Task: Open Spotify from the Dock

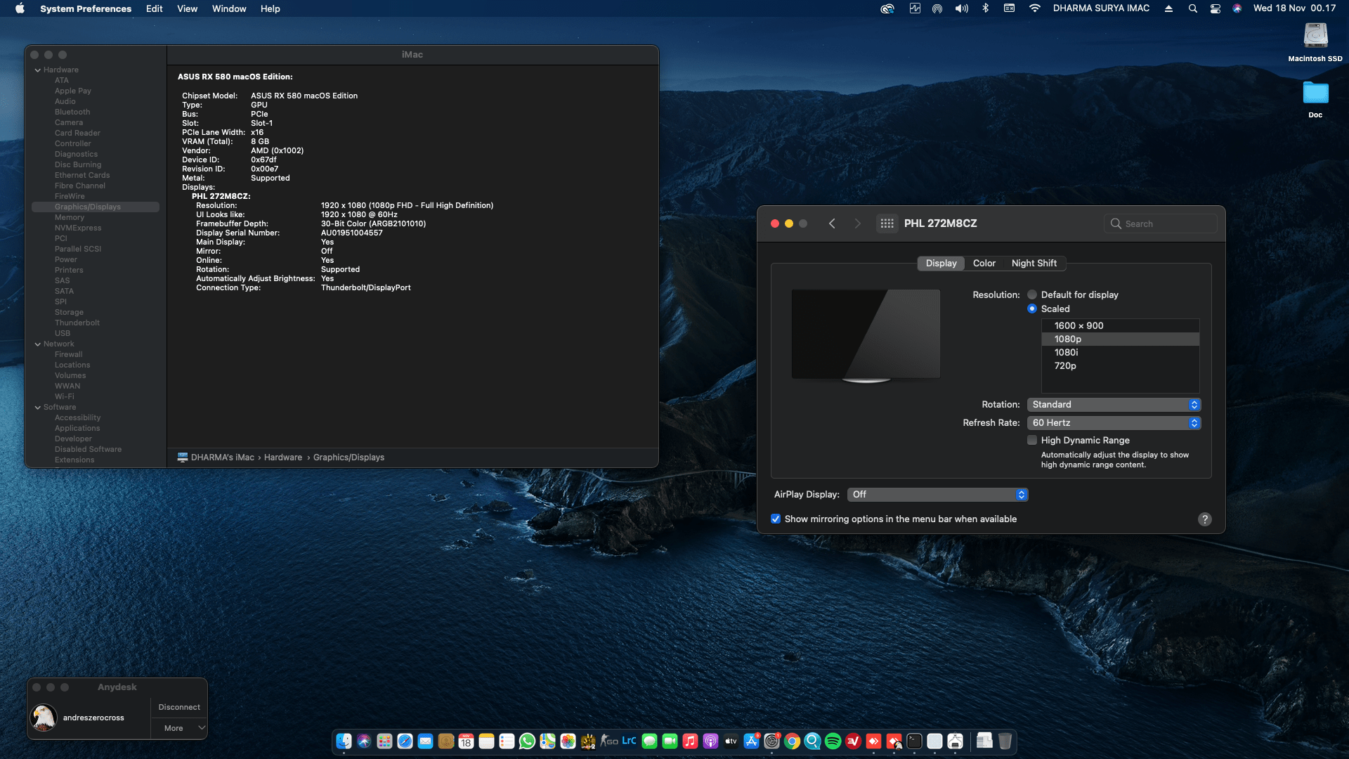Action: pyautogui.click(x=832, y=741)
